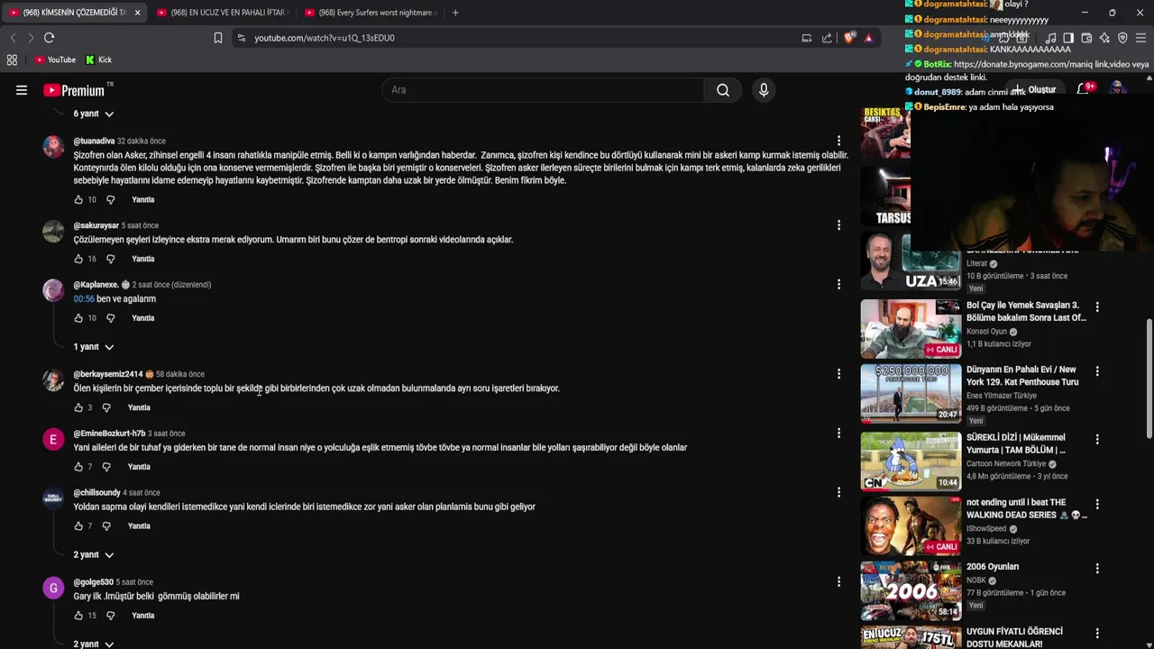Viewport: 1154px width, 649px height.
Task: Click the Oluştur create button
Action: (1034, 89)
